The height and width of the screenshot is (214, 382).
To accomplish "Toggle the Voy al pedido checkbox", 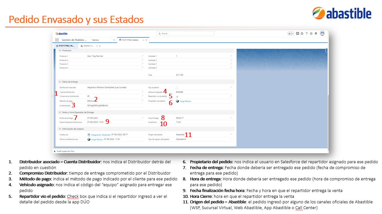I will (x=177, y=88).
